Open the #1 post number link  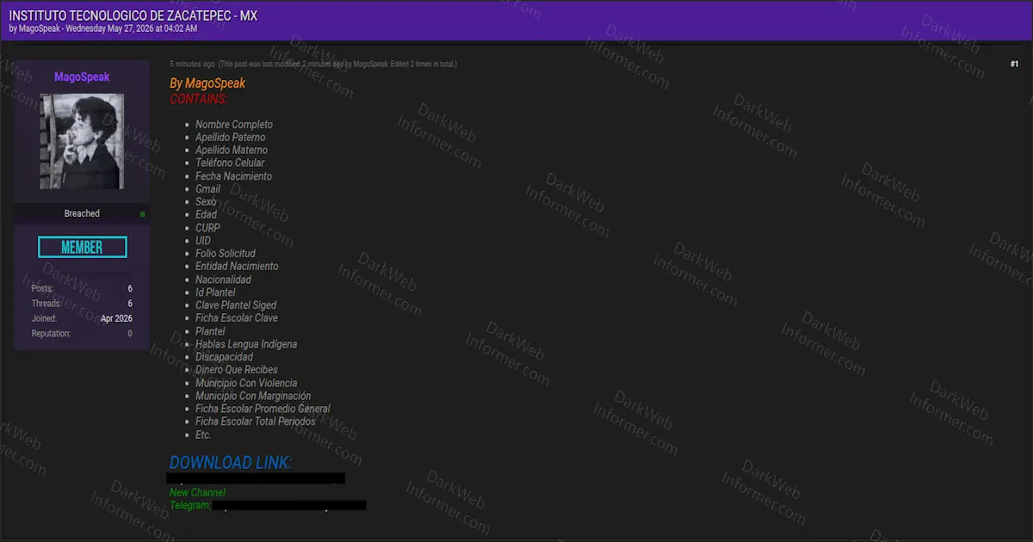[1014, 65]
